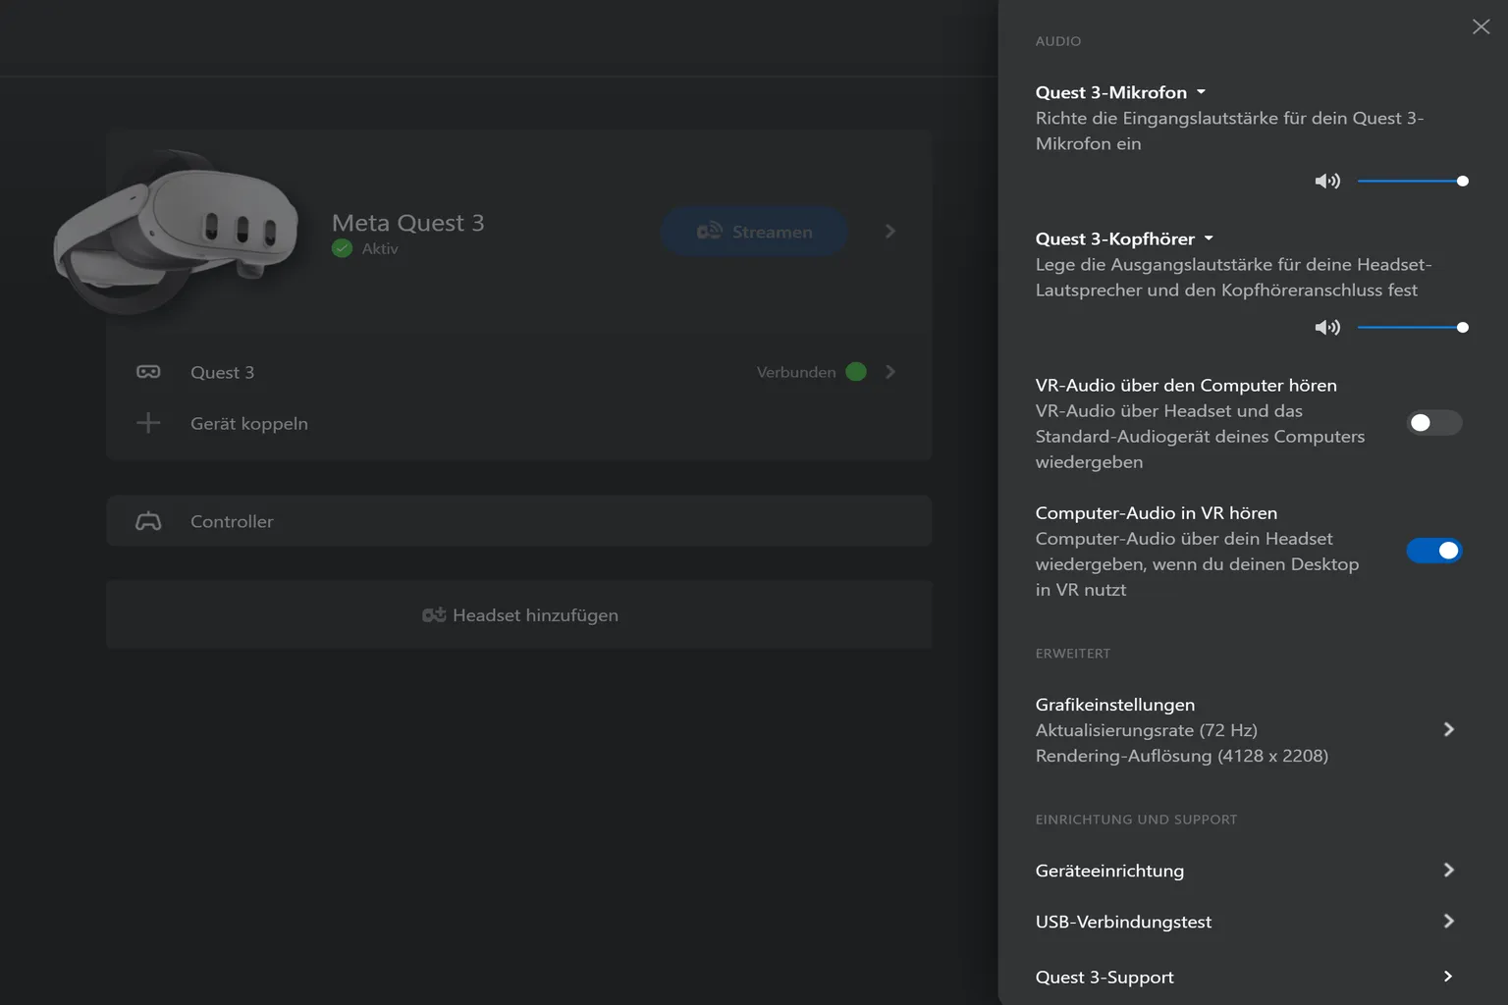Screen dimensions: 1508x1005
Task: Click the Headset hinzufügen button
Action: tap(519, 614)
